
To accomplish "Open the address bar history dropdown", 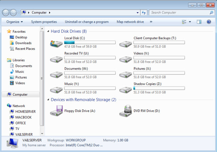I will [138, 13].
